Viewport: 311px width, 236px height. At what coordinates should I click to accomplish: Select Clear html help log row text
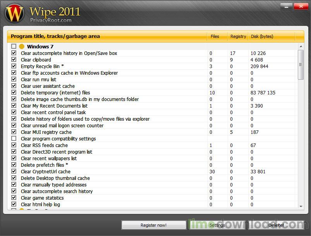pyautogui.click(x=40, y=205)
